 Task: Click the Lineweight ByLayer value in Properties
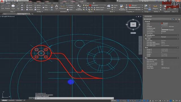pos(167,30)
